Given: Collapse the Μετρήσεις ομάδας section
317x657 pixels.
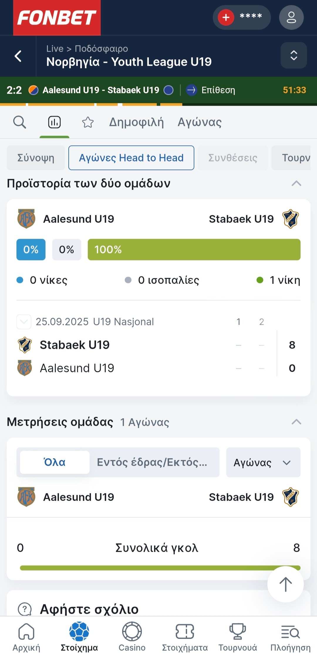Looking at the screenshot, I should [x=296, y=422].
